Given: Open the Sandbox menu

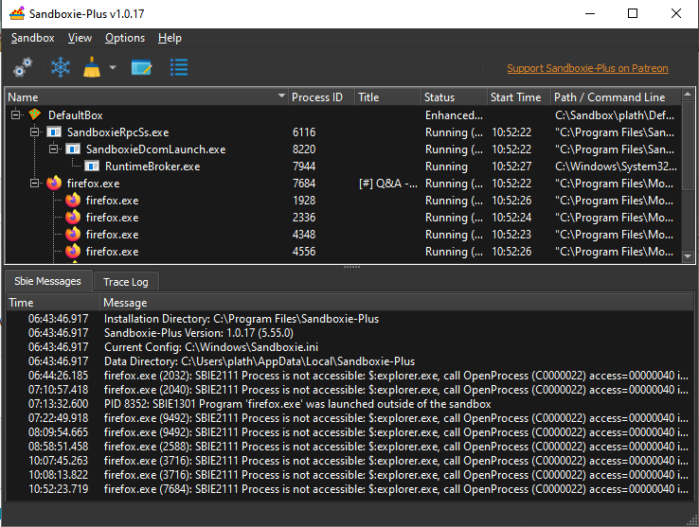Looking at the screenshot, I should click(x=32, y=38).
